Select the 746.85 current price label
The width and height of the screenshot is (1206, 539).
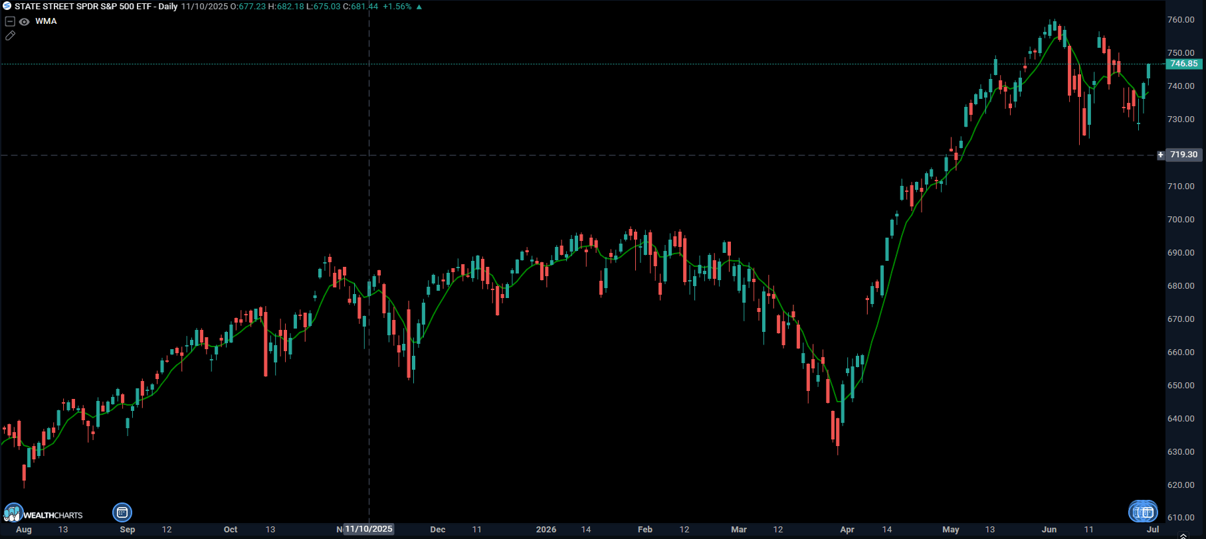pos(1184,64)
